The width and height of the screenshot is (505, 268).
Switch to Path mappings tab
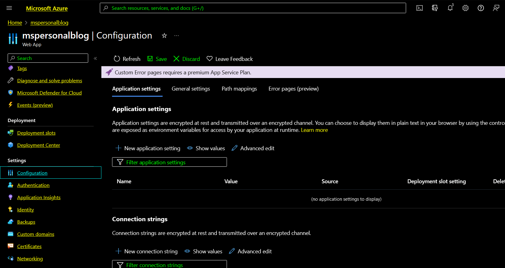[239, 89]
